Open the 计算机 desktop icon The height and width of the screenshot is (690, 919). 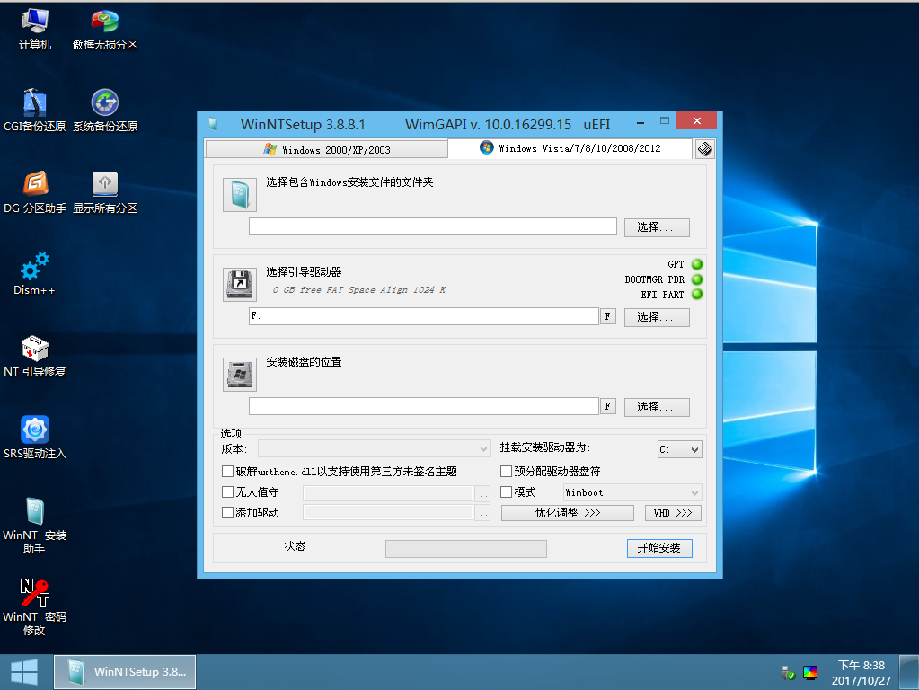click(34, 30)
